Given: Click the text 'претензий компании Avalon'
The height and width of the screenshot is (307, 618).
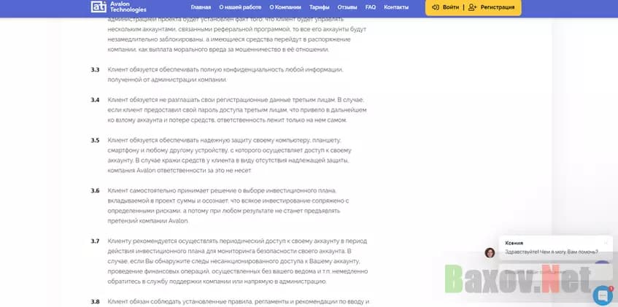Looking at the screenshot, I should coord(148,221).
